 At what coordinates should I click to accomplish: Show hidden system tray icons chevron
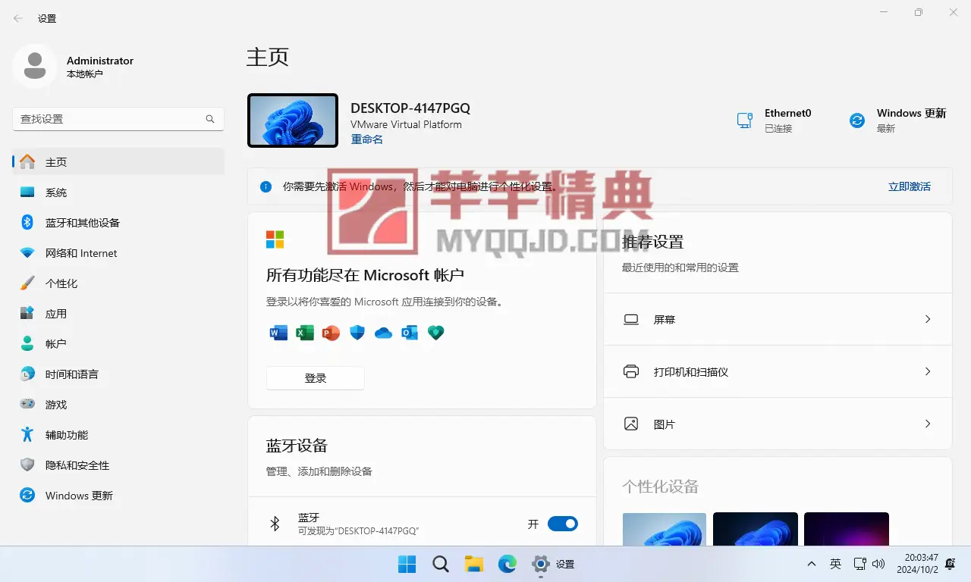812,564
